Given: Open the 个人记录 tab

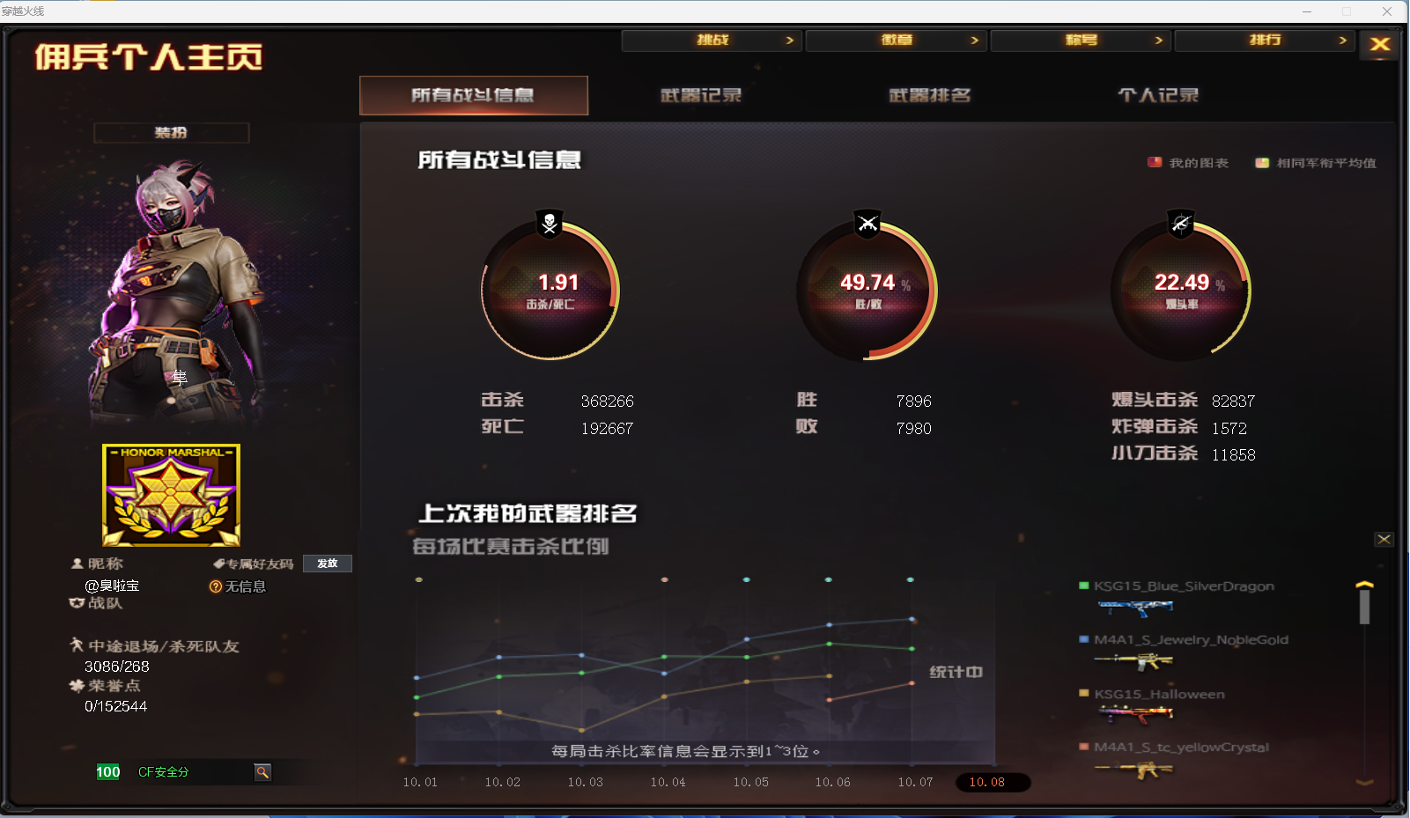Looking at the screenshot, I should [1158, 95].
